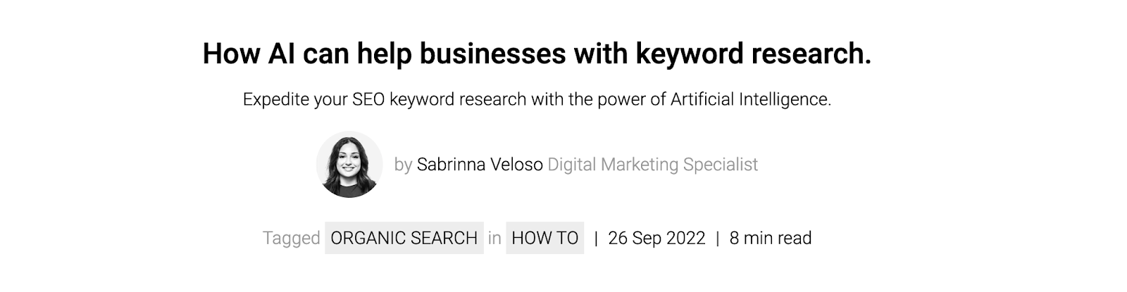
Task: Click the separator bar after HOW TO
Action: point(596,238)
